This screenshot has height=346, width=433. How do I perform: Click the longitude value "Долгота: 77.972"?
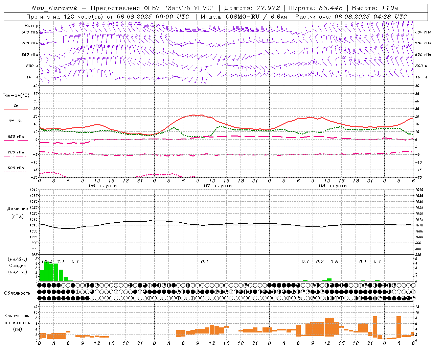click(252, 8)
